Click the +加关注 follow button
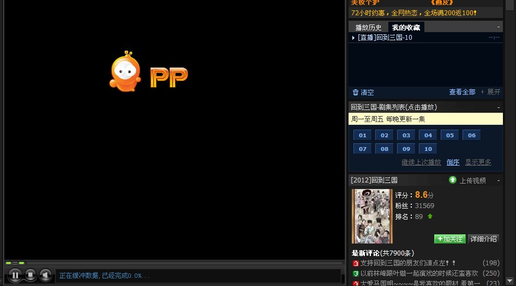This screenshot has width=516, height=286. (450, 239)
